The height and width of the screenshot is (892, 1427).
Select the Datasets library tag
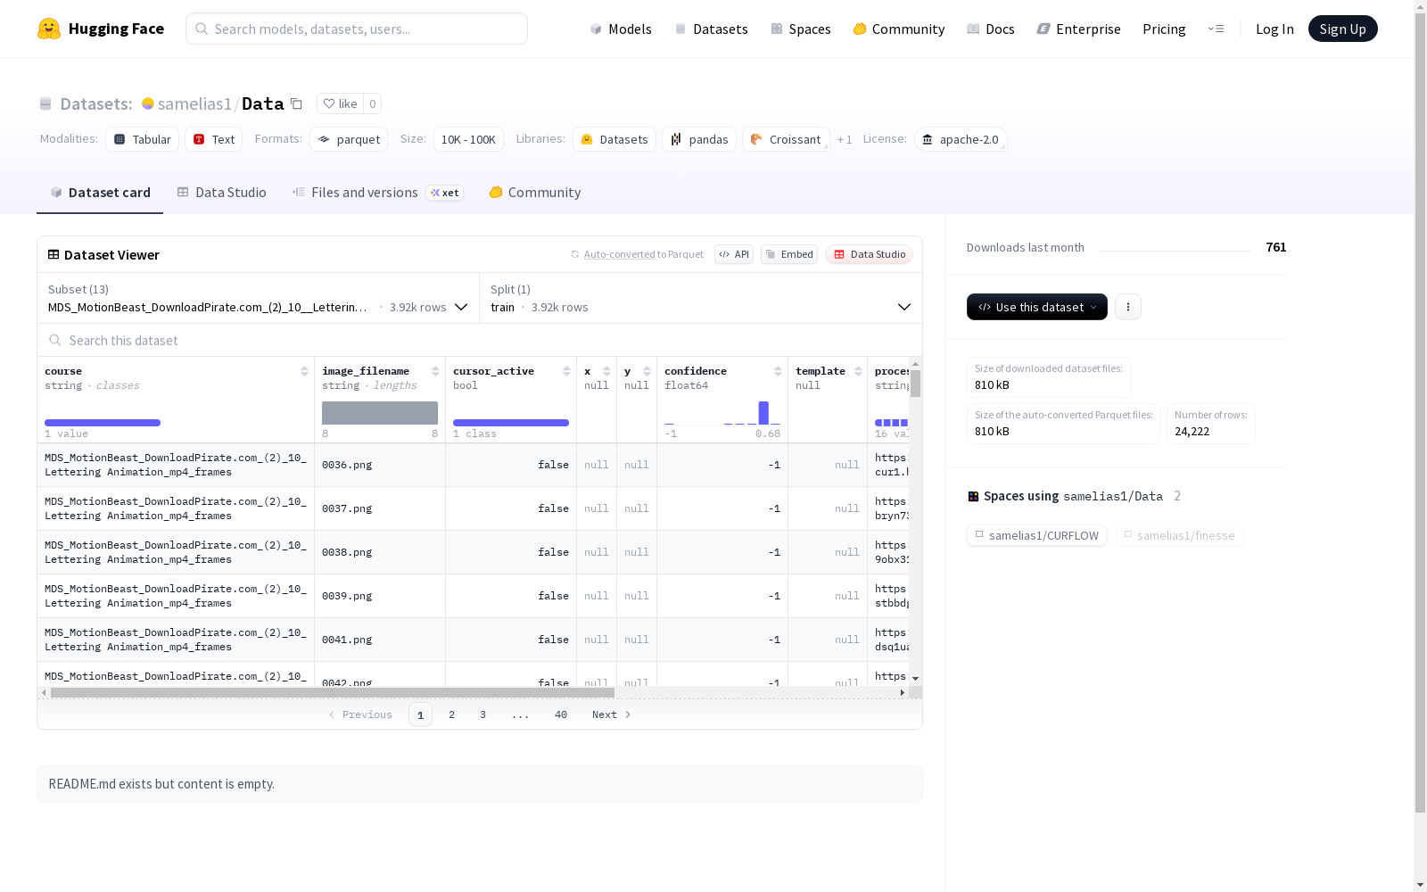point(615,139)
